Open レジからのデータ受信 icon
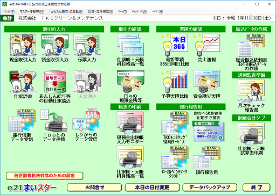 (86, 125)
